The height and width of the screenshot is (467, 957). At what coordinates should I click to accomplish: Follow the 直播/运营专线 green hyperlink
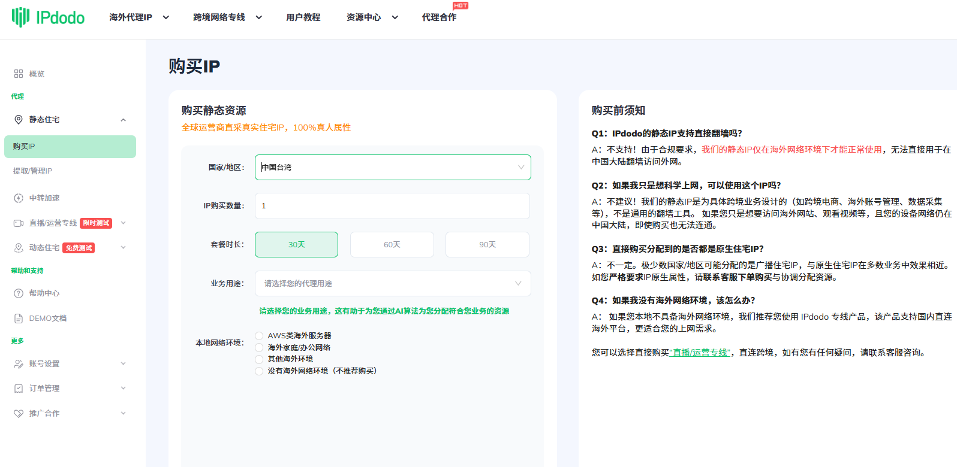click(700, 353)
